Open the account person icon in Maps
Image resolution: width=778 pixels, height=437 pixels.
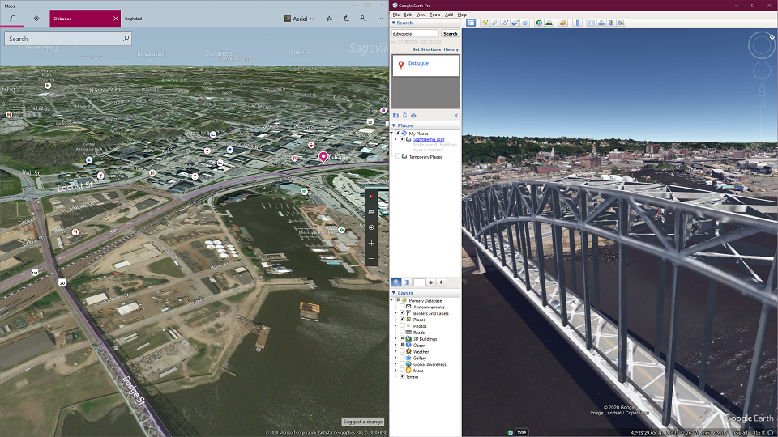363,19
